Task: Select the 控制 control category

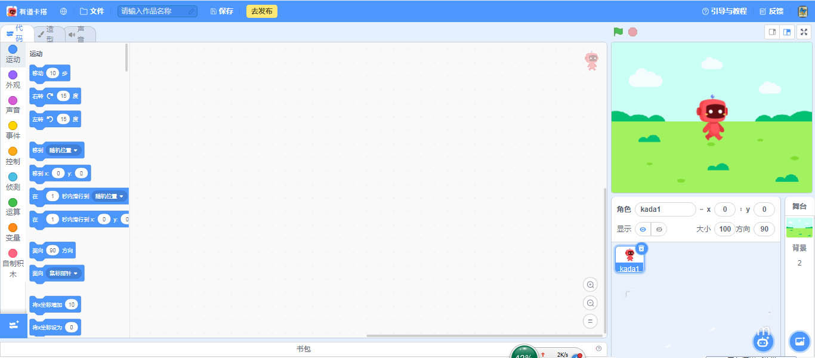Action: pyautogui.click(x=13, y=156)
